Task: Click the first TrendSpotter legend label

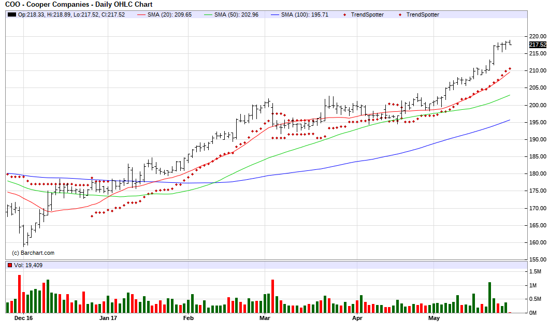Action: 367,14
